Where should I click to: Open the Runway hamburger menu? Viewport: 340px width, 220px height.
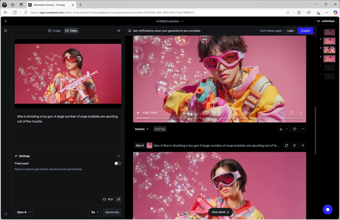[6, 21]
